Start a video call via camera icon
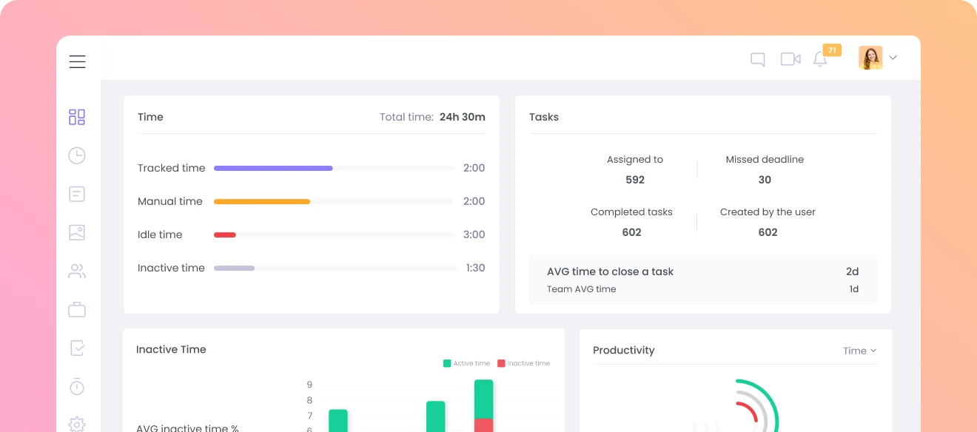The width and height of the screenshot is (977, 432). [790, 58]
